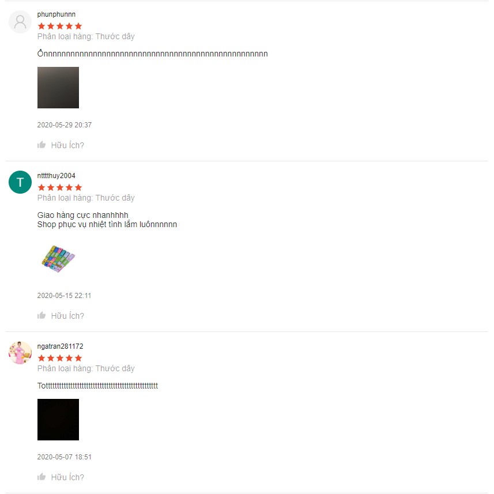Open username ngatran281172 profile link

[60, 346]
